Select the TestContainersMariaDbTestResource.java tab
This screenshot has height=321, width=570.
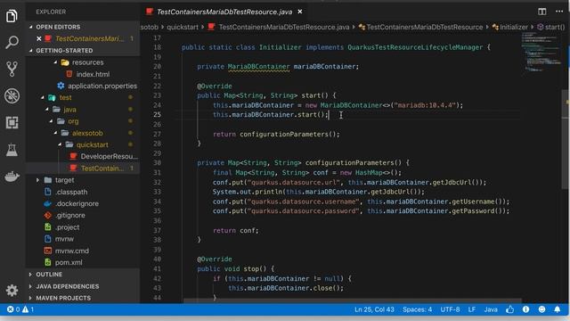tap(224, 12)
